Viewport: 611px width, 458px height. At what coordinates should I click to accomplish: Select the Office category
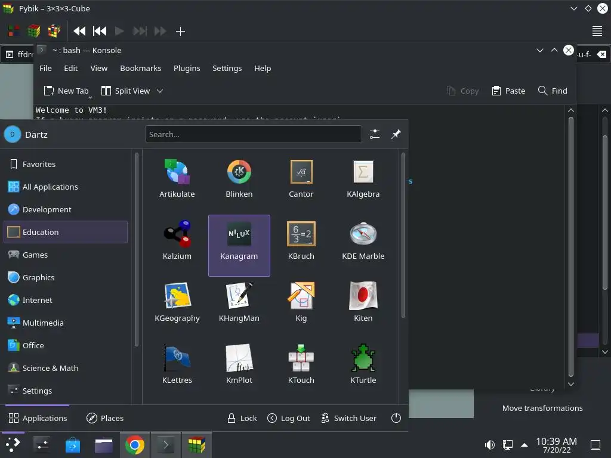66,345
